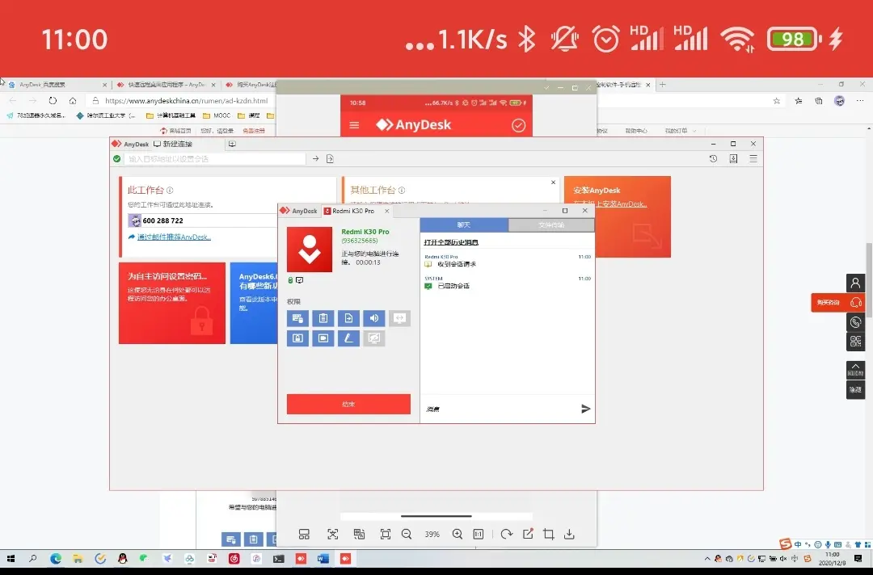Click the send message arrow icon
The height and width of the screenshot is (575, 873).
coord(585,409)
